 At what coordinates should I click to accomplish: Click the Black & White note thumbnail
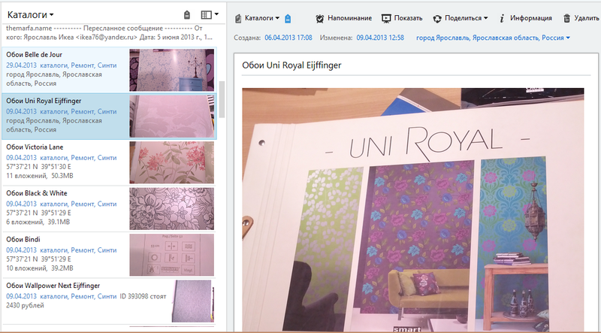point(172,209)
